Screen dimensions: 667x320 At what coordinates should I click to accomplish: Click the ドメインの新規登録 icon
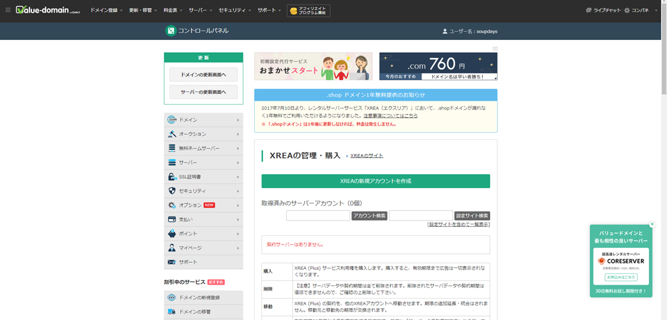tap(172, 297)
